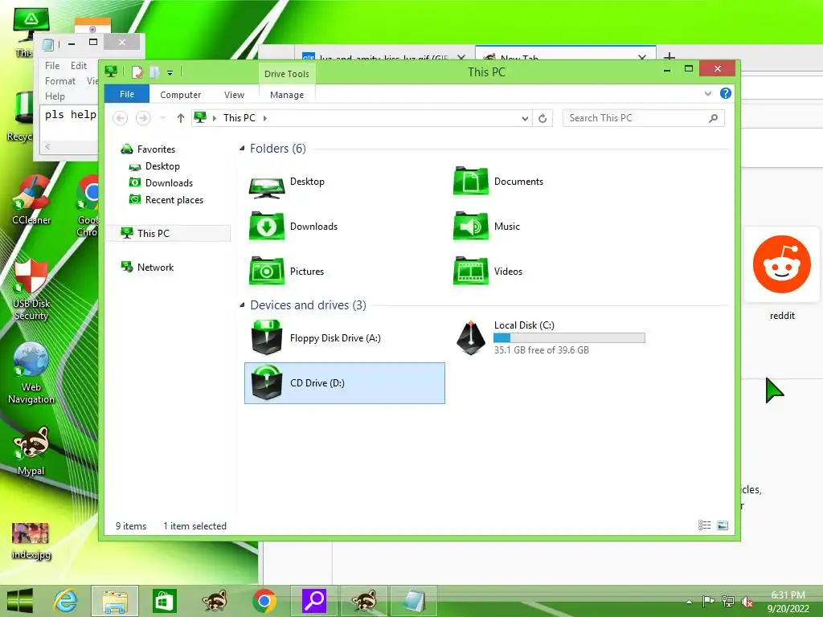Click Local Disk (C:) capacity bar
The image size is (823, 617).
pos(569,338)
